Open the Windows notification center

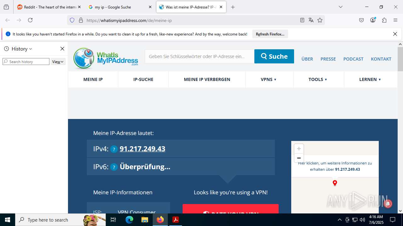(x=393, y=220)
